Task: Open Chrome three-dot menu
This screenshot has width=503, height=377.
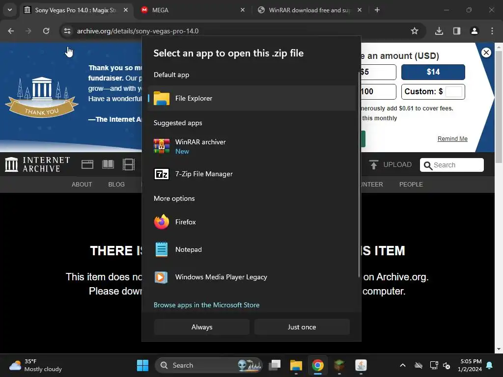Action: tap(492, 31)
